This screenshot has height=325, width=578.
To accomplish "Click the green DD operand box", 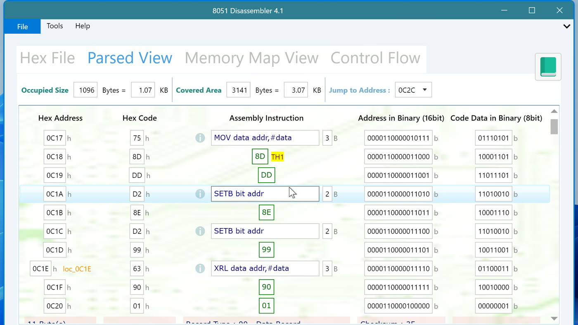I will click(x=266, y=175).
